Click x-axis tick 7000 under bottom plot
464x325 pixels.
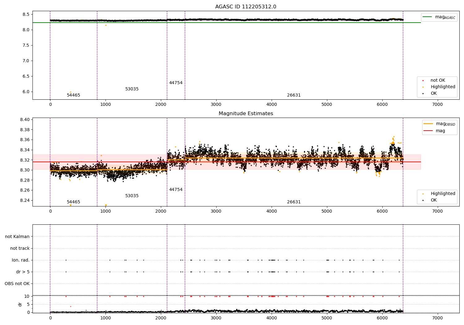[437, 318]
